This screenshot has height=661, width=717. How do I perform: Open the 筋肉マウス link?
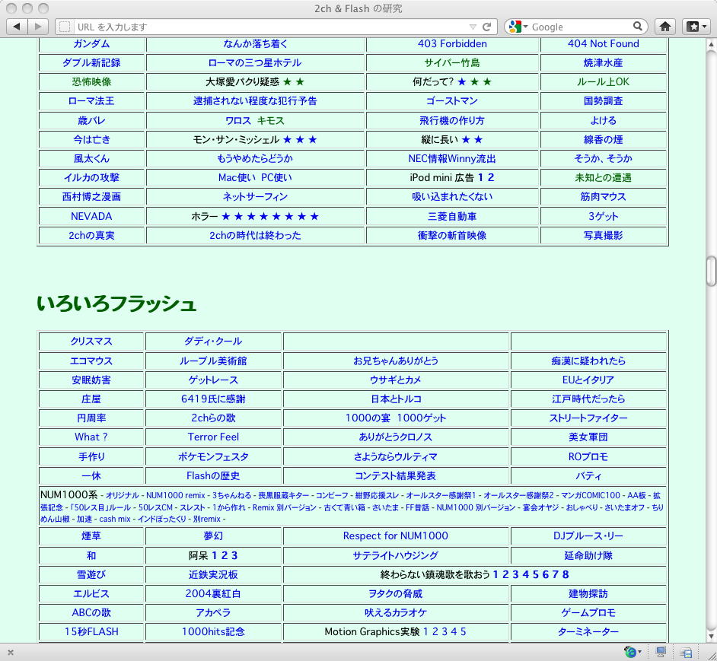tap(603, 197)
